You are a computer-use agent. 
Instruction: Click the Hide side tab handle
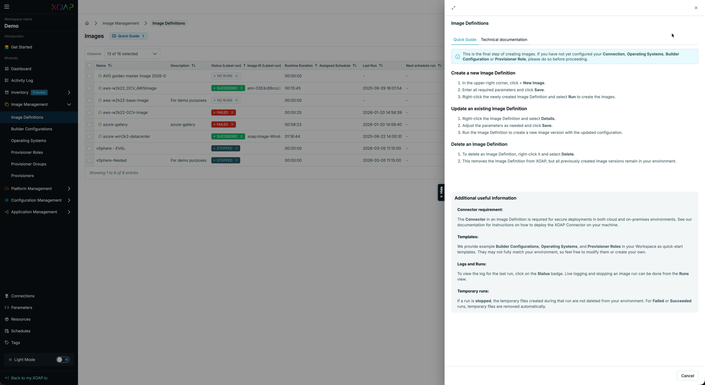coord(441,192)
